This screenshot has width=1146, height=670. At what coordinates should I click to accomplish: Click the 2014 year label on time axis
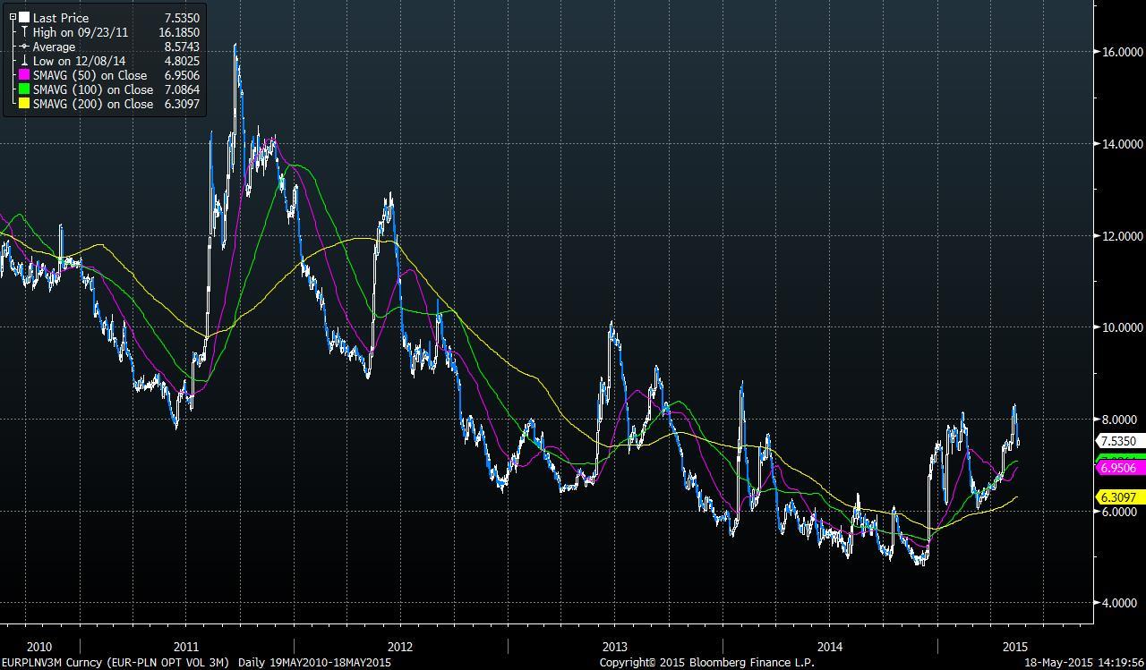[x=830, y=647]
